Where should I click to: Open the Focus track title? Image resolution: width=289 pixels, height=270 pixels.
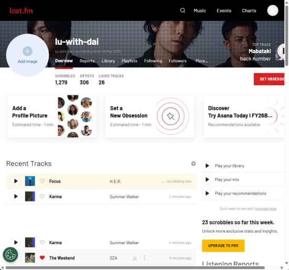tap(55, 181)
